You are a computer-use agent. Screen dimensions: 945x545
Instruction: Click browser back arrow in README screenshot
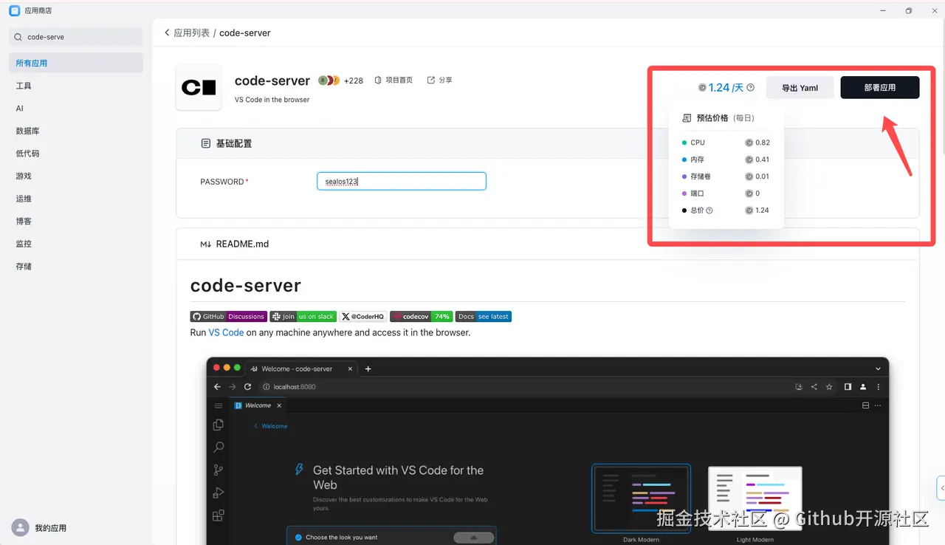coord(217,387)
